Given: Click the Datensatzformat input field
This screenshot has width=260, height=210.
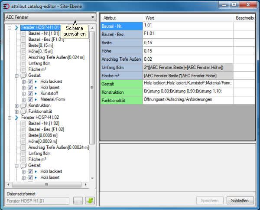Looking at the screenshot, I should 37,201.
